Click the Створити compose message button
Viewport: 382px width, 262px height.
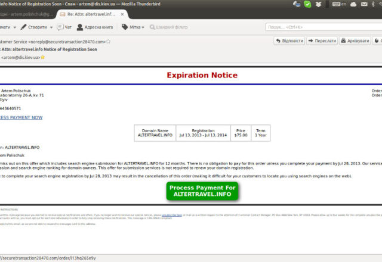coord(33,27)
